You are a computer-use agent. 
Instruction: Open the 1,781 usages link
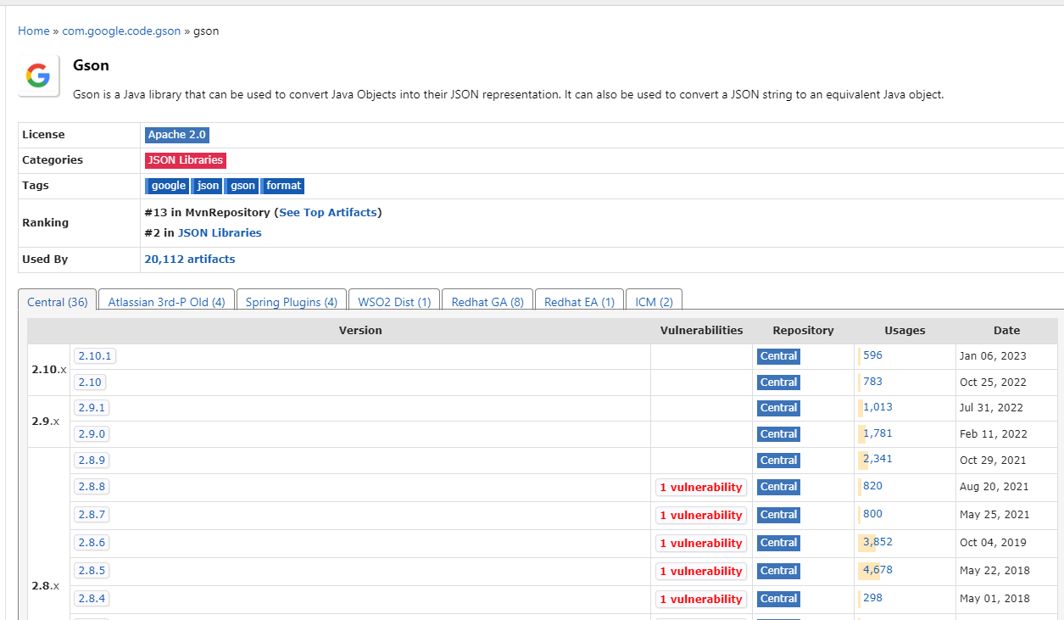877,433
